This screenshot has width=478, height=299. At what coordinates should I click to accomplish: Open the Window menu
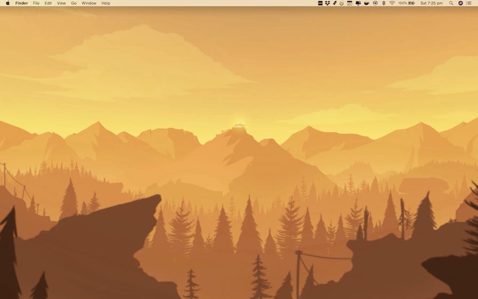(89, 3)
